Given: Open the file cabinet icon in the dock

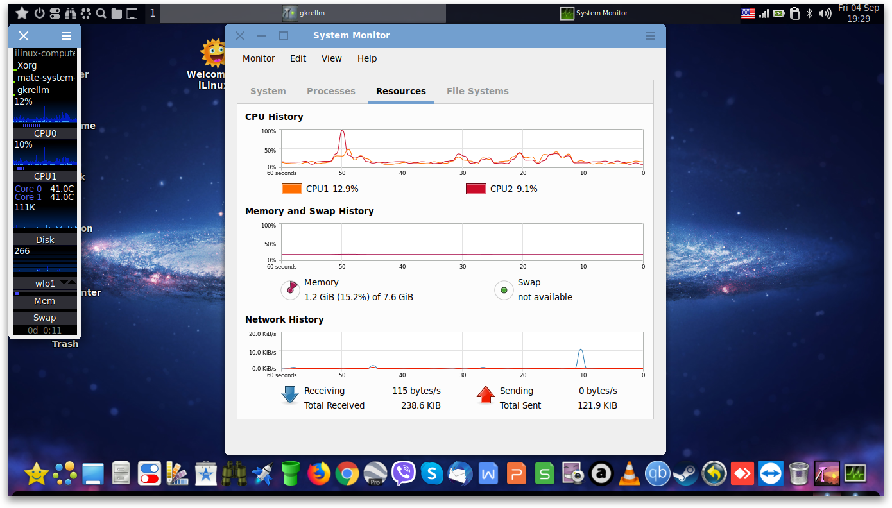Looking at the screenshot, I should (121, 474).
